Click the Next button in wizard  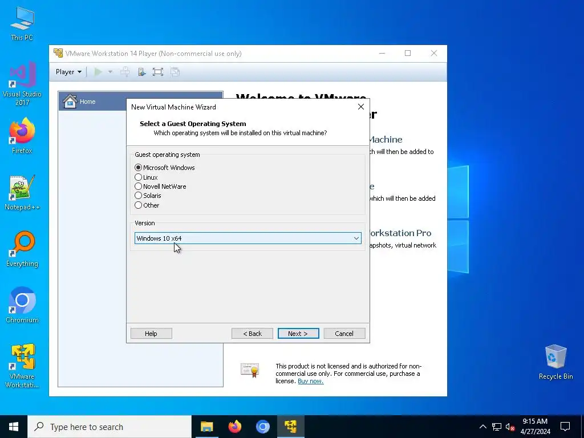(298, 333)
